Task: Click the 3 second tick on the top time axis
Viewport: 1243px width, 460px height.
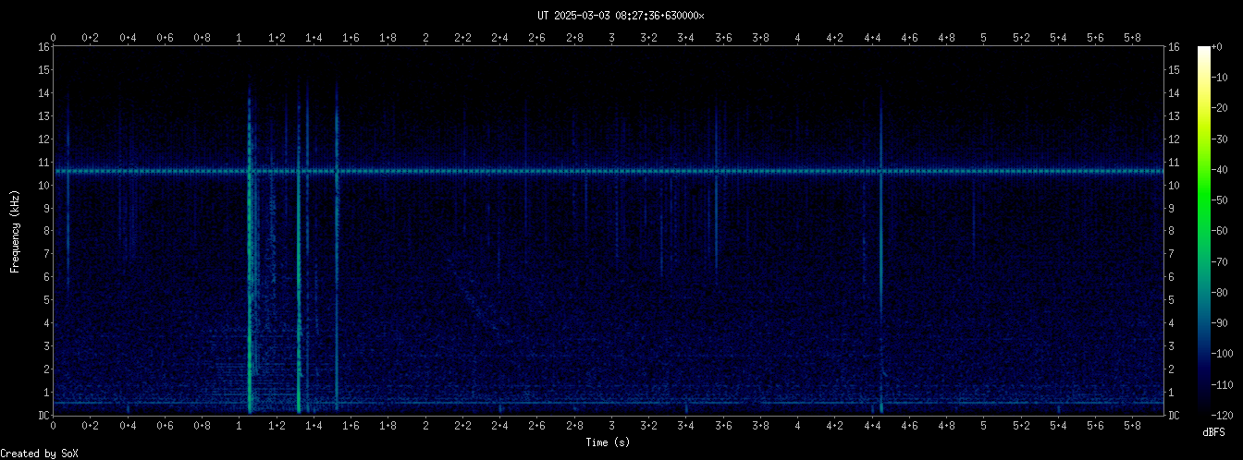Action: (x=612, y=38)
